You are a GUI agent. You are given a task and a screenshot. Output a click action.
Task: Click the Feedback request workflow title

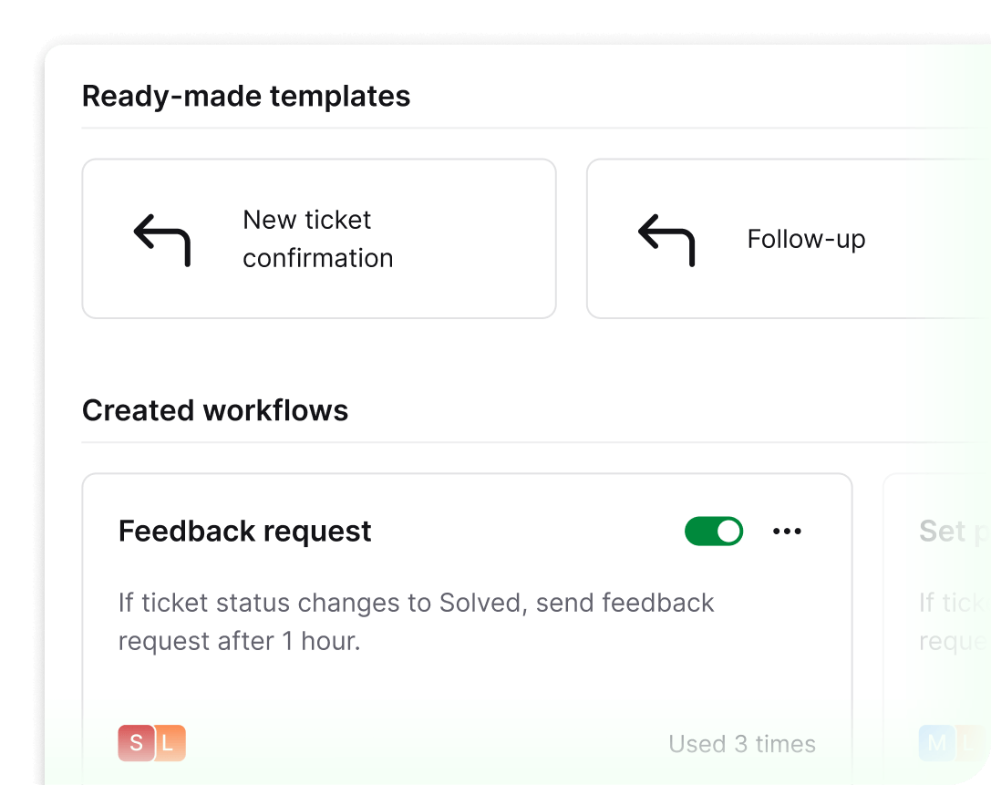tap(244, 531)
